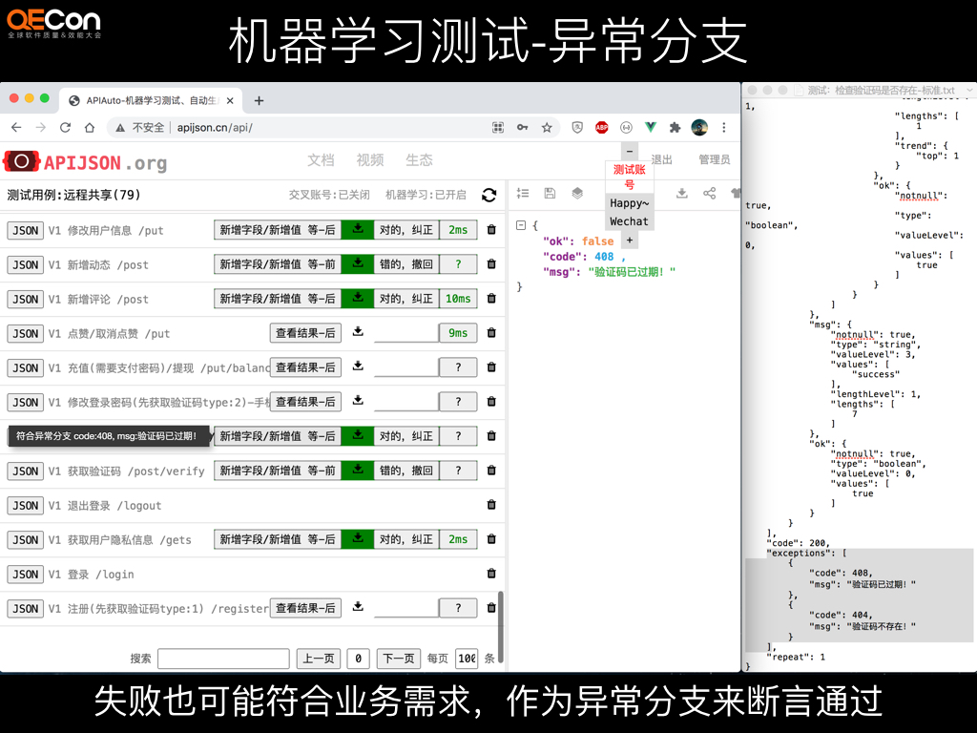Click the 下一页 pagination button
Viewport: 977px width, 733px height.
tap(396, 658)
